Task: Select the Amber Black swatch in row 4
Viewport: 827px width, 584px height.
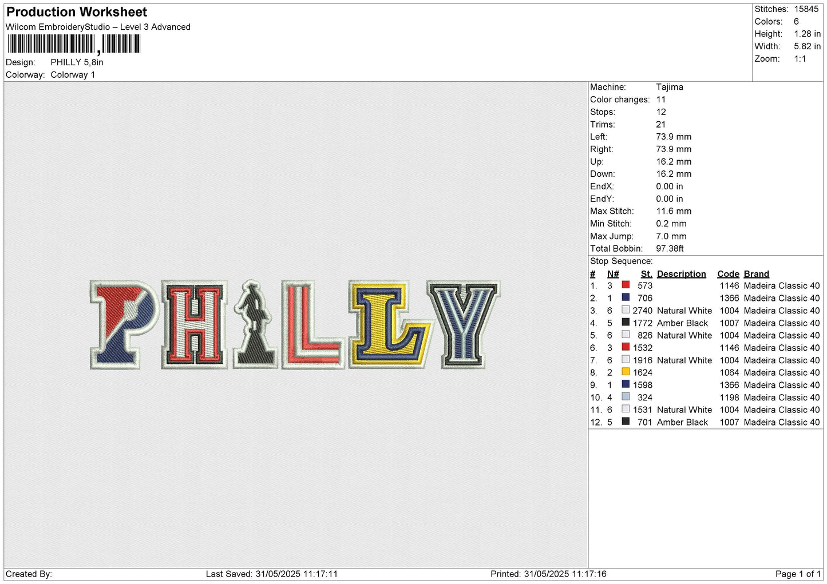Action: 626,323
